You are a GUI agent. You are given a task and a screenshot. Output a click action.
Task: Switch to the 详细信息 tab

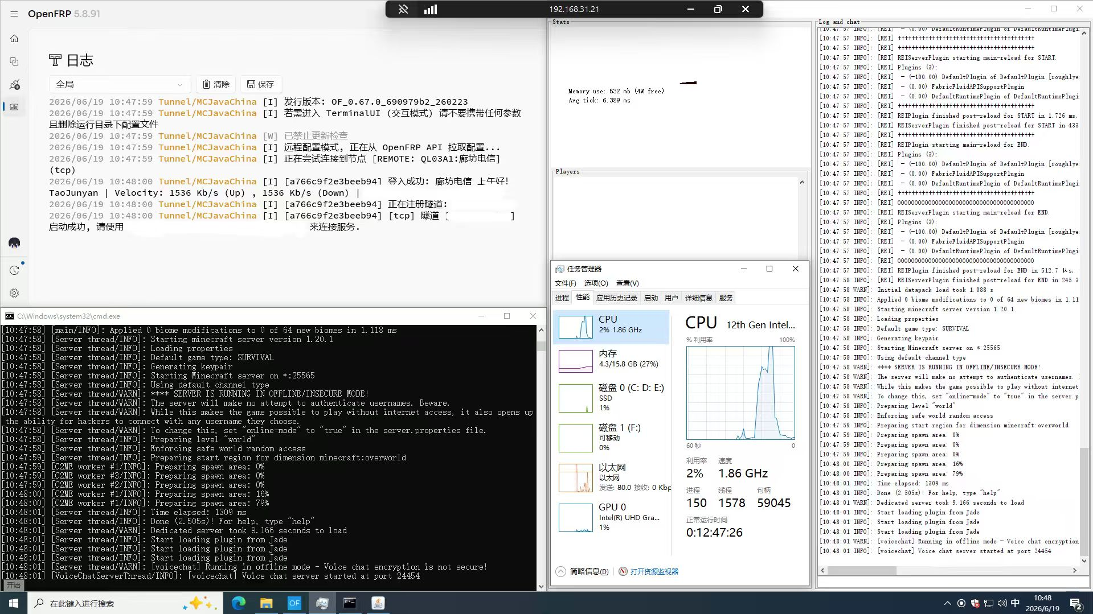pos(699,298)
